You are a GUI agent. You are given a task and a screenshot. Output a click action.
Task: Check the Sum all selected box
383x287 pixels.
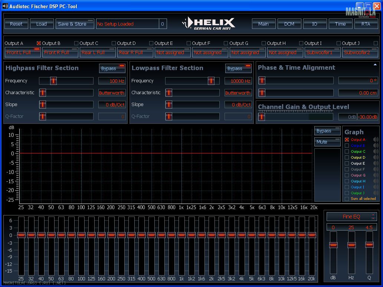(347, 199)
